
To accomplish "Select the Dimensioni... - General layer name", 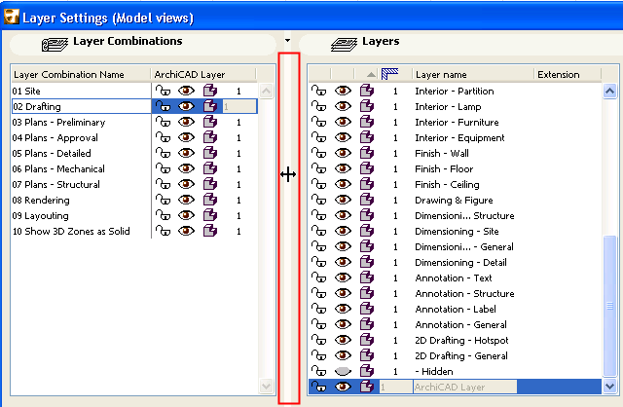I will (x=464, y=246).
